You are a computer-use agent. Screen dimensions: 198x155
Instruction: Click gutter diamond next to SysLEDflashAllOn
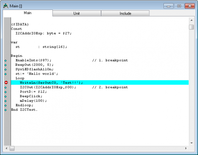point(5,69)
